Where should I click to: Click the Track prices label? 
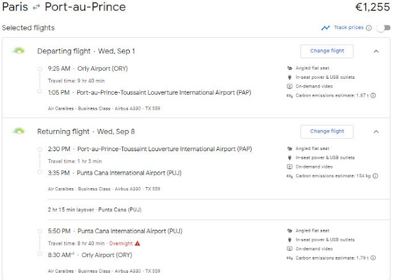(349, 28)
